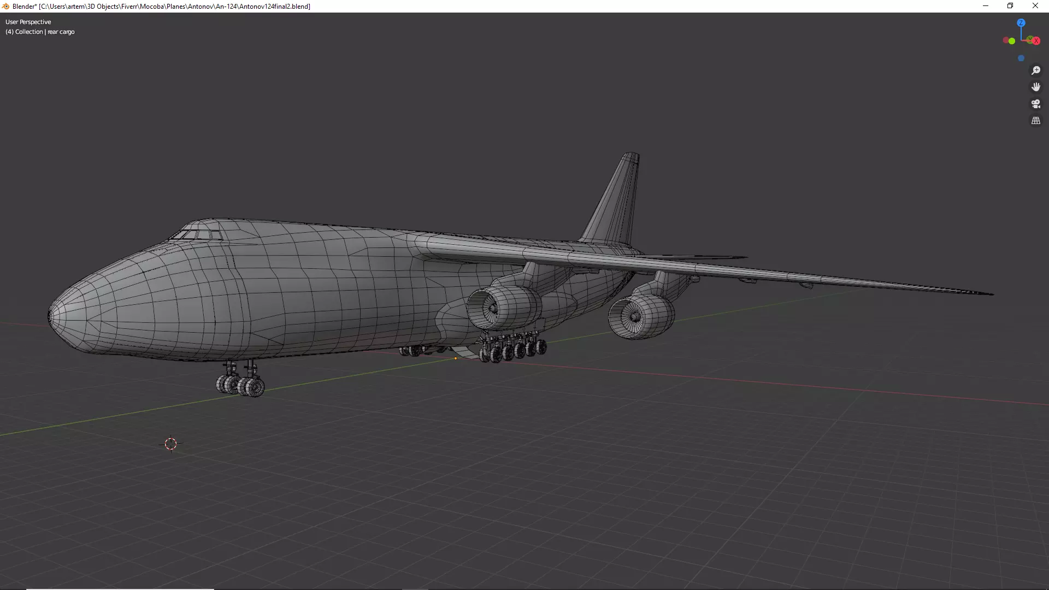Viewport: 1049px width, 590px height.
Task: Click the 3D cursor crosshair on grid
Action: [170, 444]
